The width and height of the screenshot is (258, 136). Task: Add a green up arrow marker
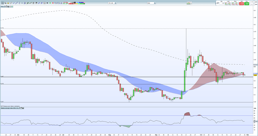tap(50, 3)
